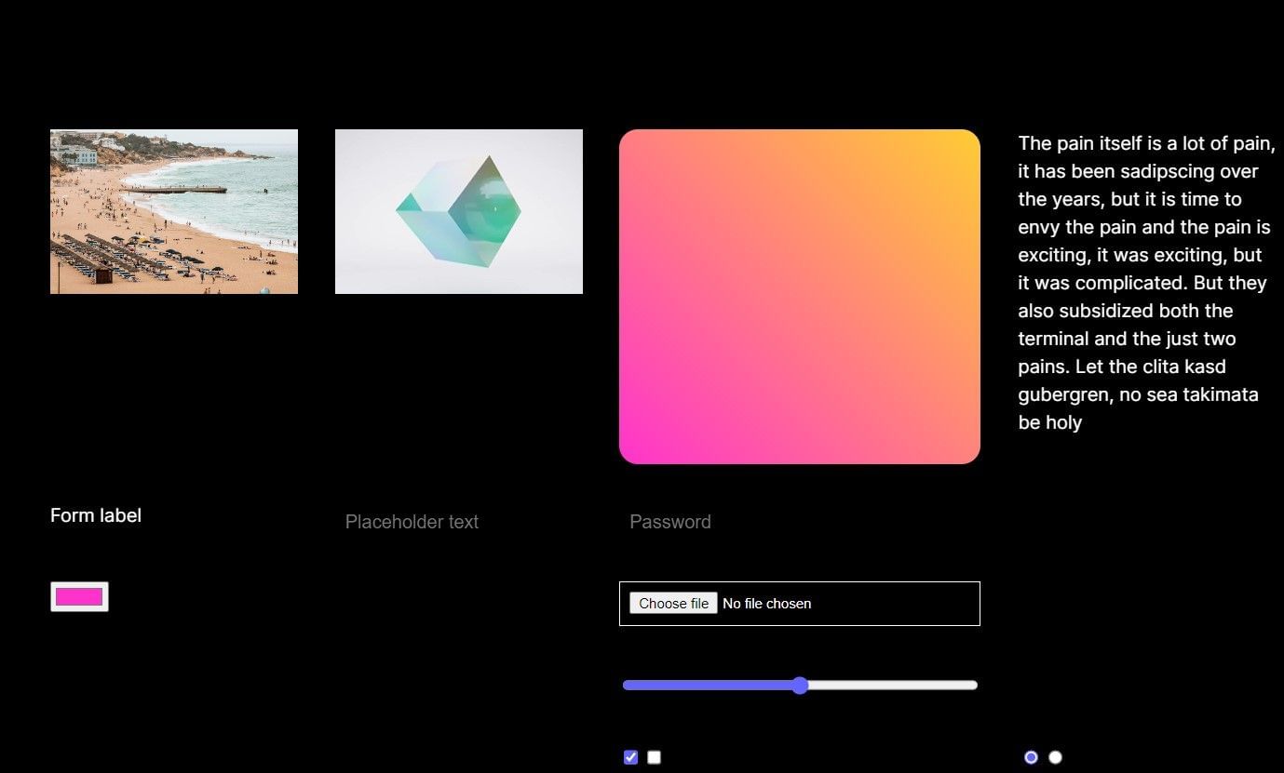Click the "Choose file" button
The image size is (1284, 773).
tap(672, 603)
